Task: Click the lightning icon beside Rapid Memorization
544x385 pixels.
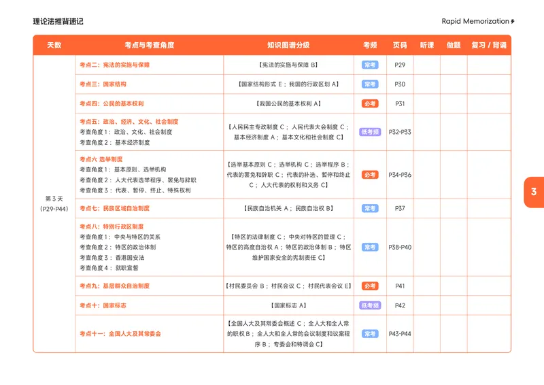Action: pyautogui.click(x=513, y=22)
